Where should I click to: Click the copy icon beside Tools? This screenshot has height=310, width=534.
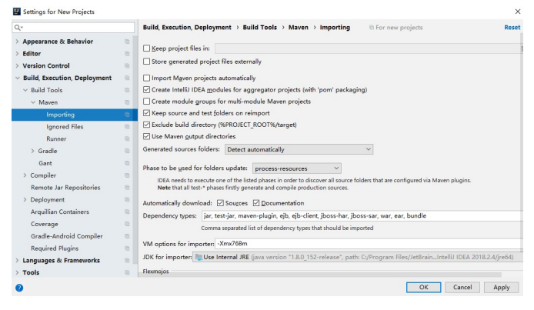click(127, 272)
